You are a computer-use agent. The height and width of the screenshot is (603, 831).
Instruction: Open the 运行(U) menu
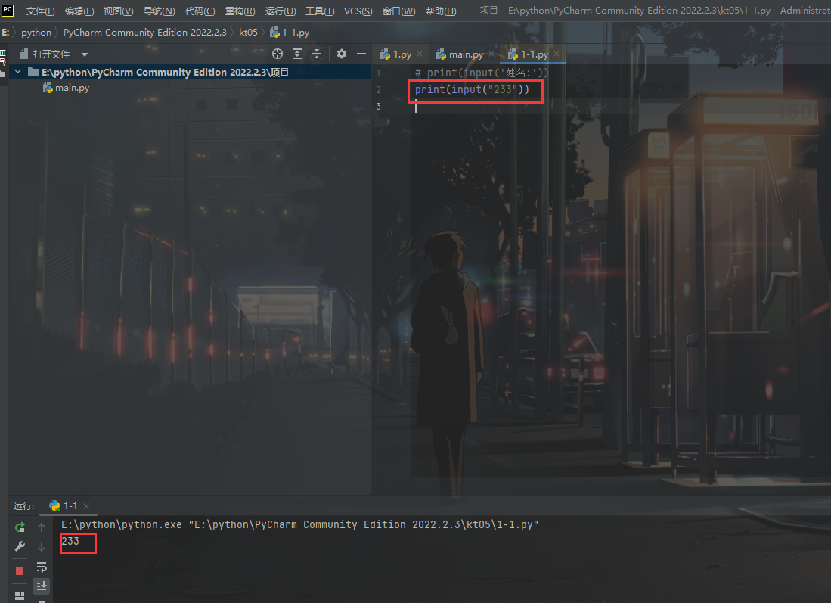coord(281,11)
